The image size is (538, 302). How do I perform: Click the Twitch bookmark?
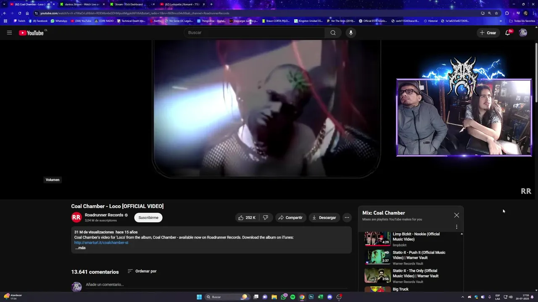click(19, 21)
